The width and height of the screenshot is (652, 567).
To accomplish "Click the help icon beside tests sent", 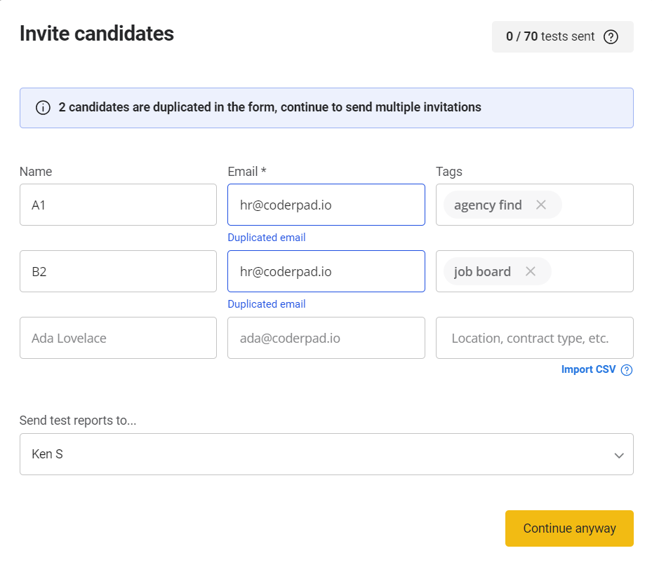I will 611,37.
